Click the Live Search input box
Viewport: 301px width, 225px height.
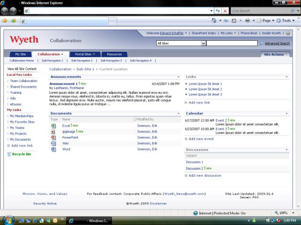(x=260, y=11)
